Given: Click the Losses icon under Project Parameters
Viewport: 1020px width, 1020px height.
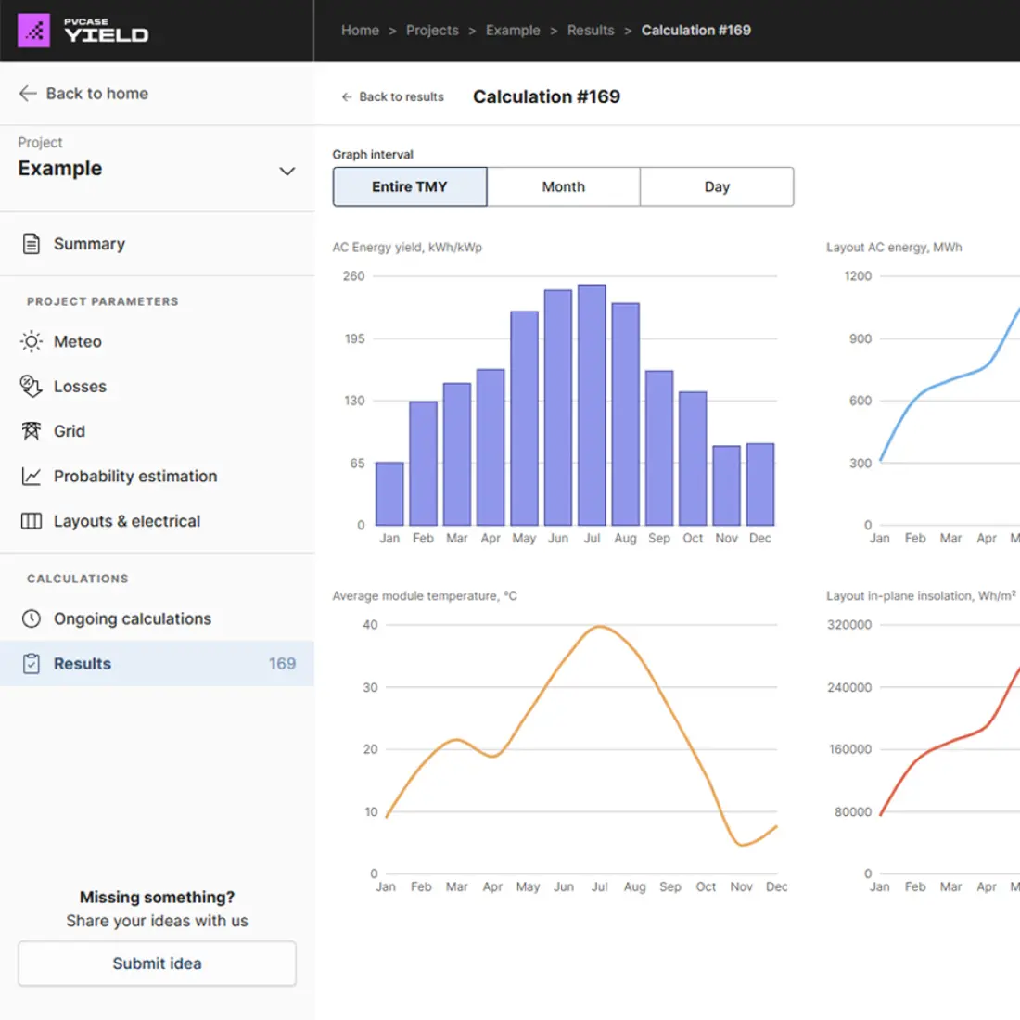Looking at the screenshot, I should pyautogui.click(x=31, y=386).
